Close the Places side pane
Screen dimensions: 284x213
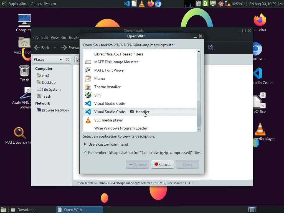tap(67, 59)
